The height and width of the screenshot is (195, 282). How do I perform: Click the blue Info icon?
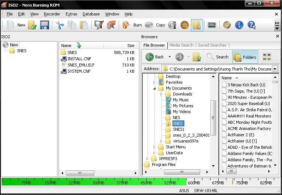(239, 25)
